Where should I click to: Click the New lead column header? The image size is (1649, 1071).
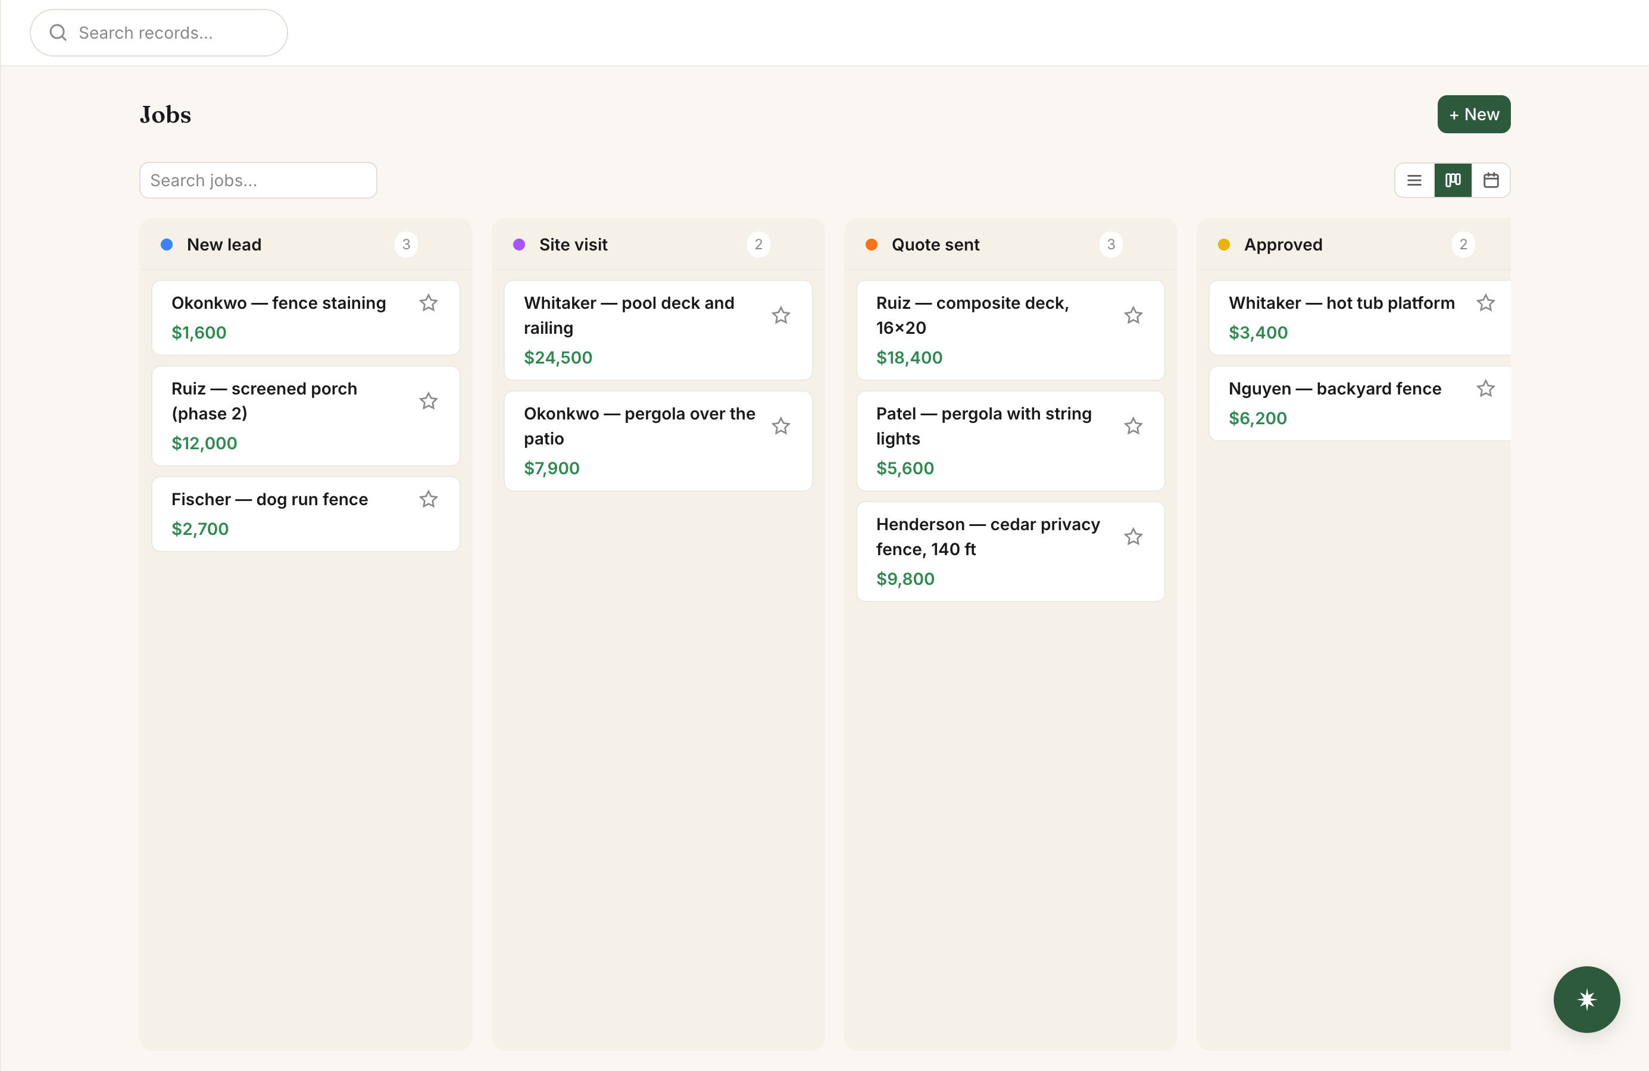[305, 245]
